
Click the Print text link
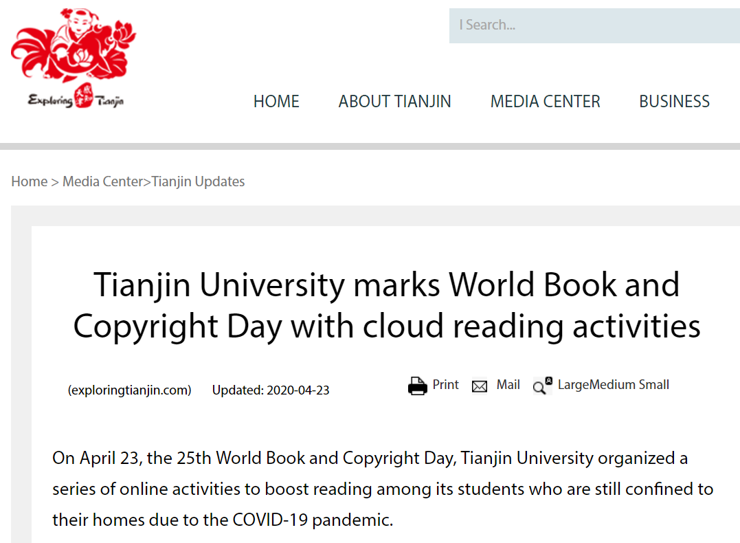445,385
